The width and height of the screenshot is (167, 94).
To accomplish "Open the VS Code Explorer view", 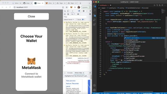I will coord(94,6).
